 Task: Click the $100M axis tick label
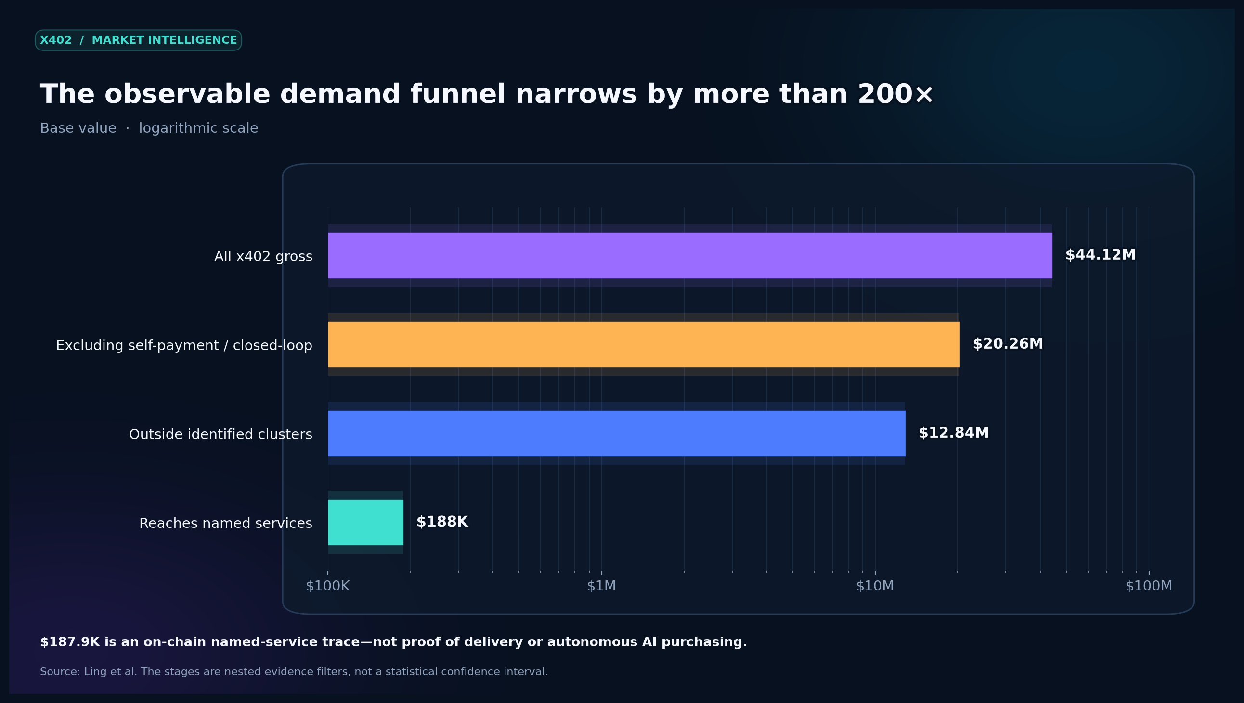(1149, 586)
